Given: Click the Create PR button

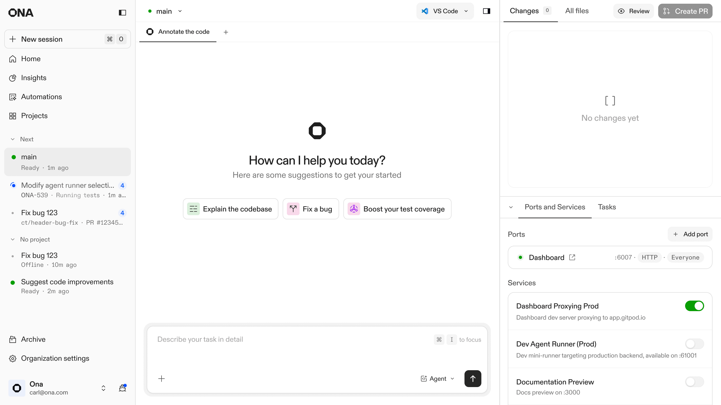Looking at the screenshot, I should (685, 11).
